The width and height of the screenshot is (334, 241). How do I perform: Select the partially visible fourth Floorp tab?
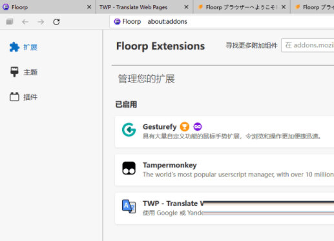point(313,7)
